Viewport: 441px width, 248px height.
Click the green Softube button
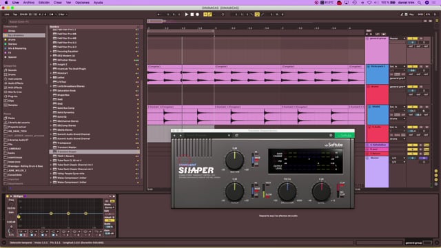coord(345,135)
